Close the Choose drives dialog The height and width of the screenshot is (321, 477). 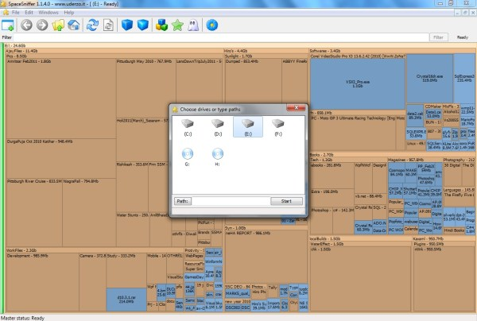pos(297,107)
